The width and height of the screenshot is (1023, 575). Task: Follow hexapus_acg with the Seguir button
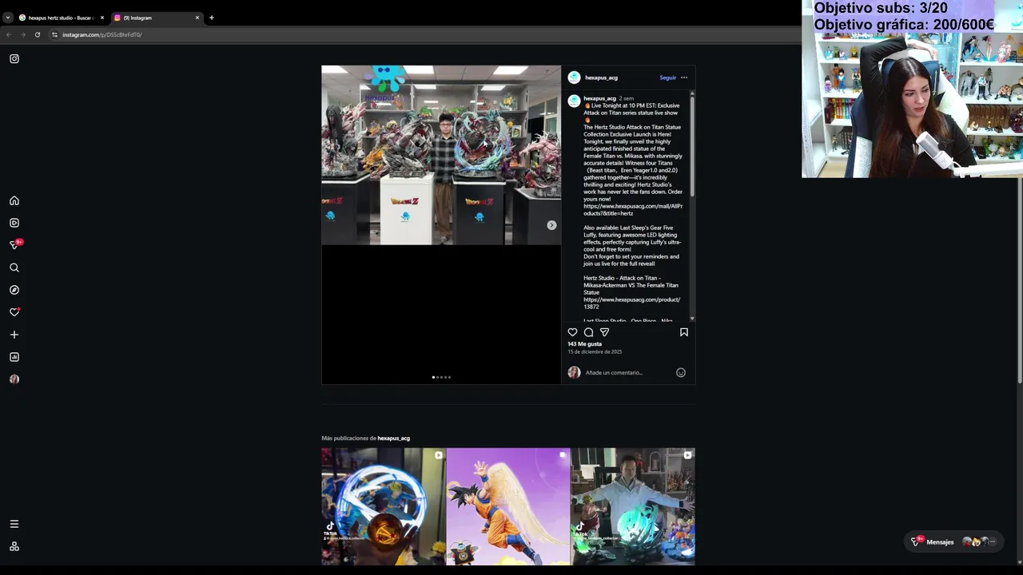click(668, 77)
